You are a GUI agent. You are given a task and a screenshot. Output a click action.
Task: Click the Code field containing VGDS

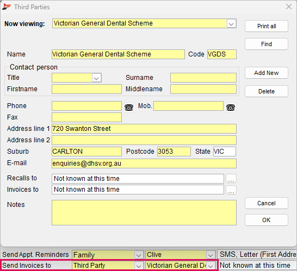(x=222, y=54)
